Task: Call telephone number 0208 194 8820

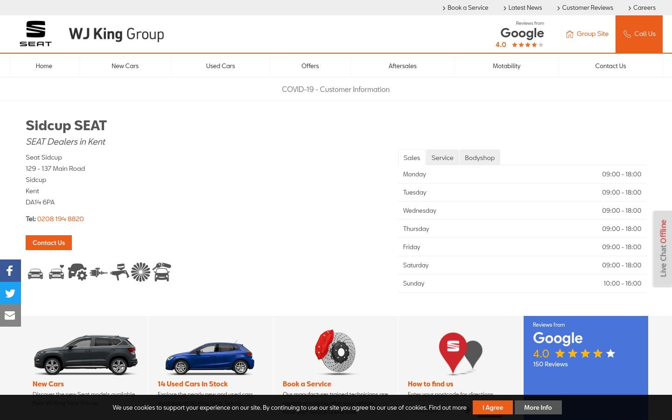Action: click(61, 219)
